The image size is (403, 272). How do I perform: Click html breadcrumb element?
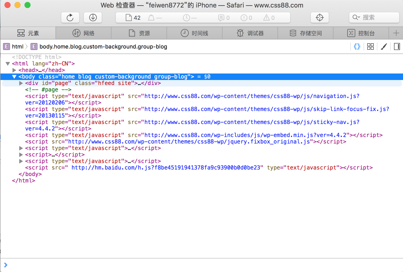click(13, 46)
